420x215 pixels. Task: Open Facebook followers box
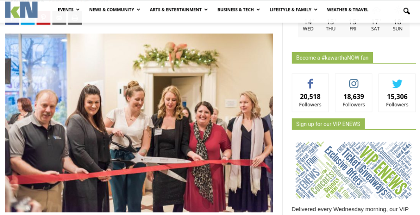[x=310, y=93]
